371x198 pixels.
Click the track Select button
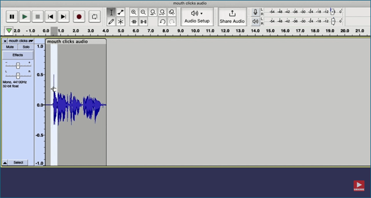18,163
